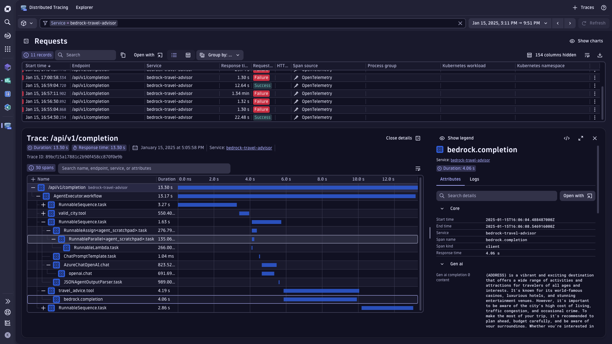Open the bedrock-travel-advisor service link
This screenshot has width=612, height=344.
(249, 147)
